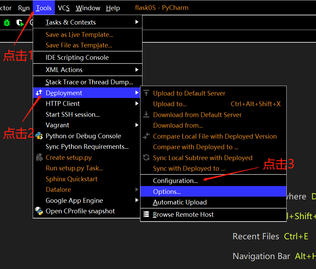
Task: Click the Compare Local File icon
Action: (146, 136)
